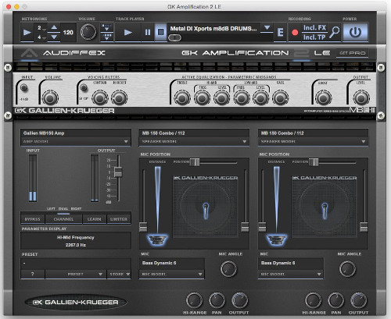
Task: Increase the metronome tempo with up arrow
Action: click(x=54, y=27)
